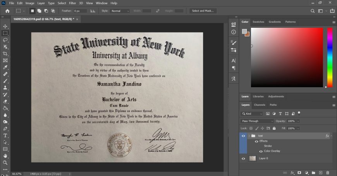
Task: Click Select and Mask button
Action: point(203,11)
